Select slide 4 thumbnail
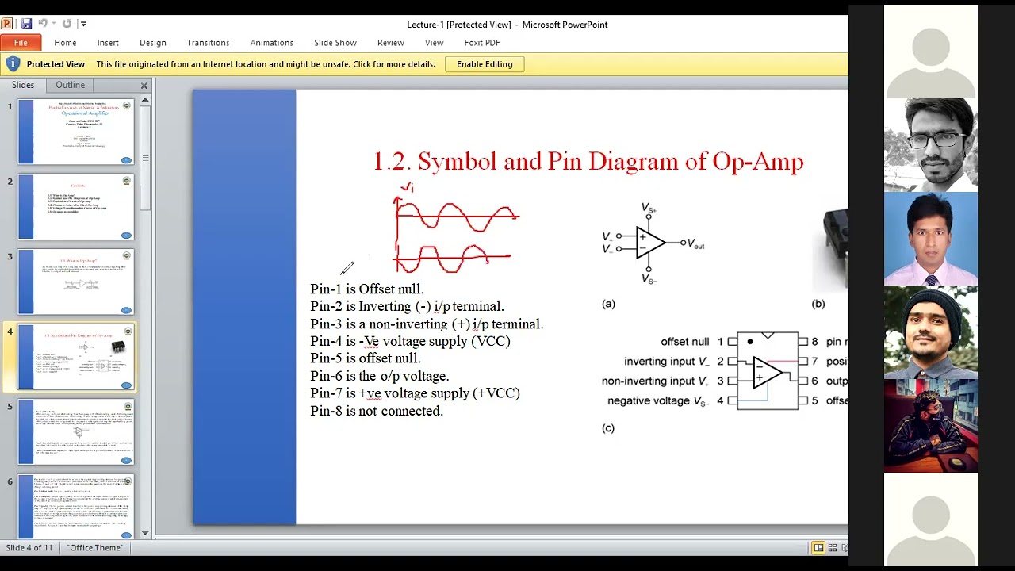Viewport: 1015px width, 571px height. point(76,357)
